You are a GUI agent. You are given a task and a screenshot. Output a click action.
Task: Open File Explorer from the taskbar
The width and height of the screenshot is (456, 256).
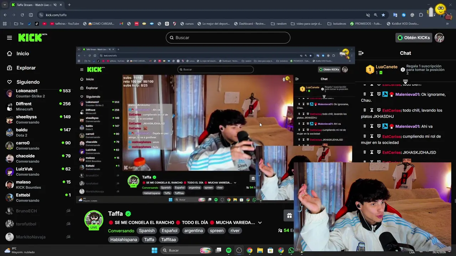[x=260, y=250]
